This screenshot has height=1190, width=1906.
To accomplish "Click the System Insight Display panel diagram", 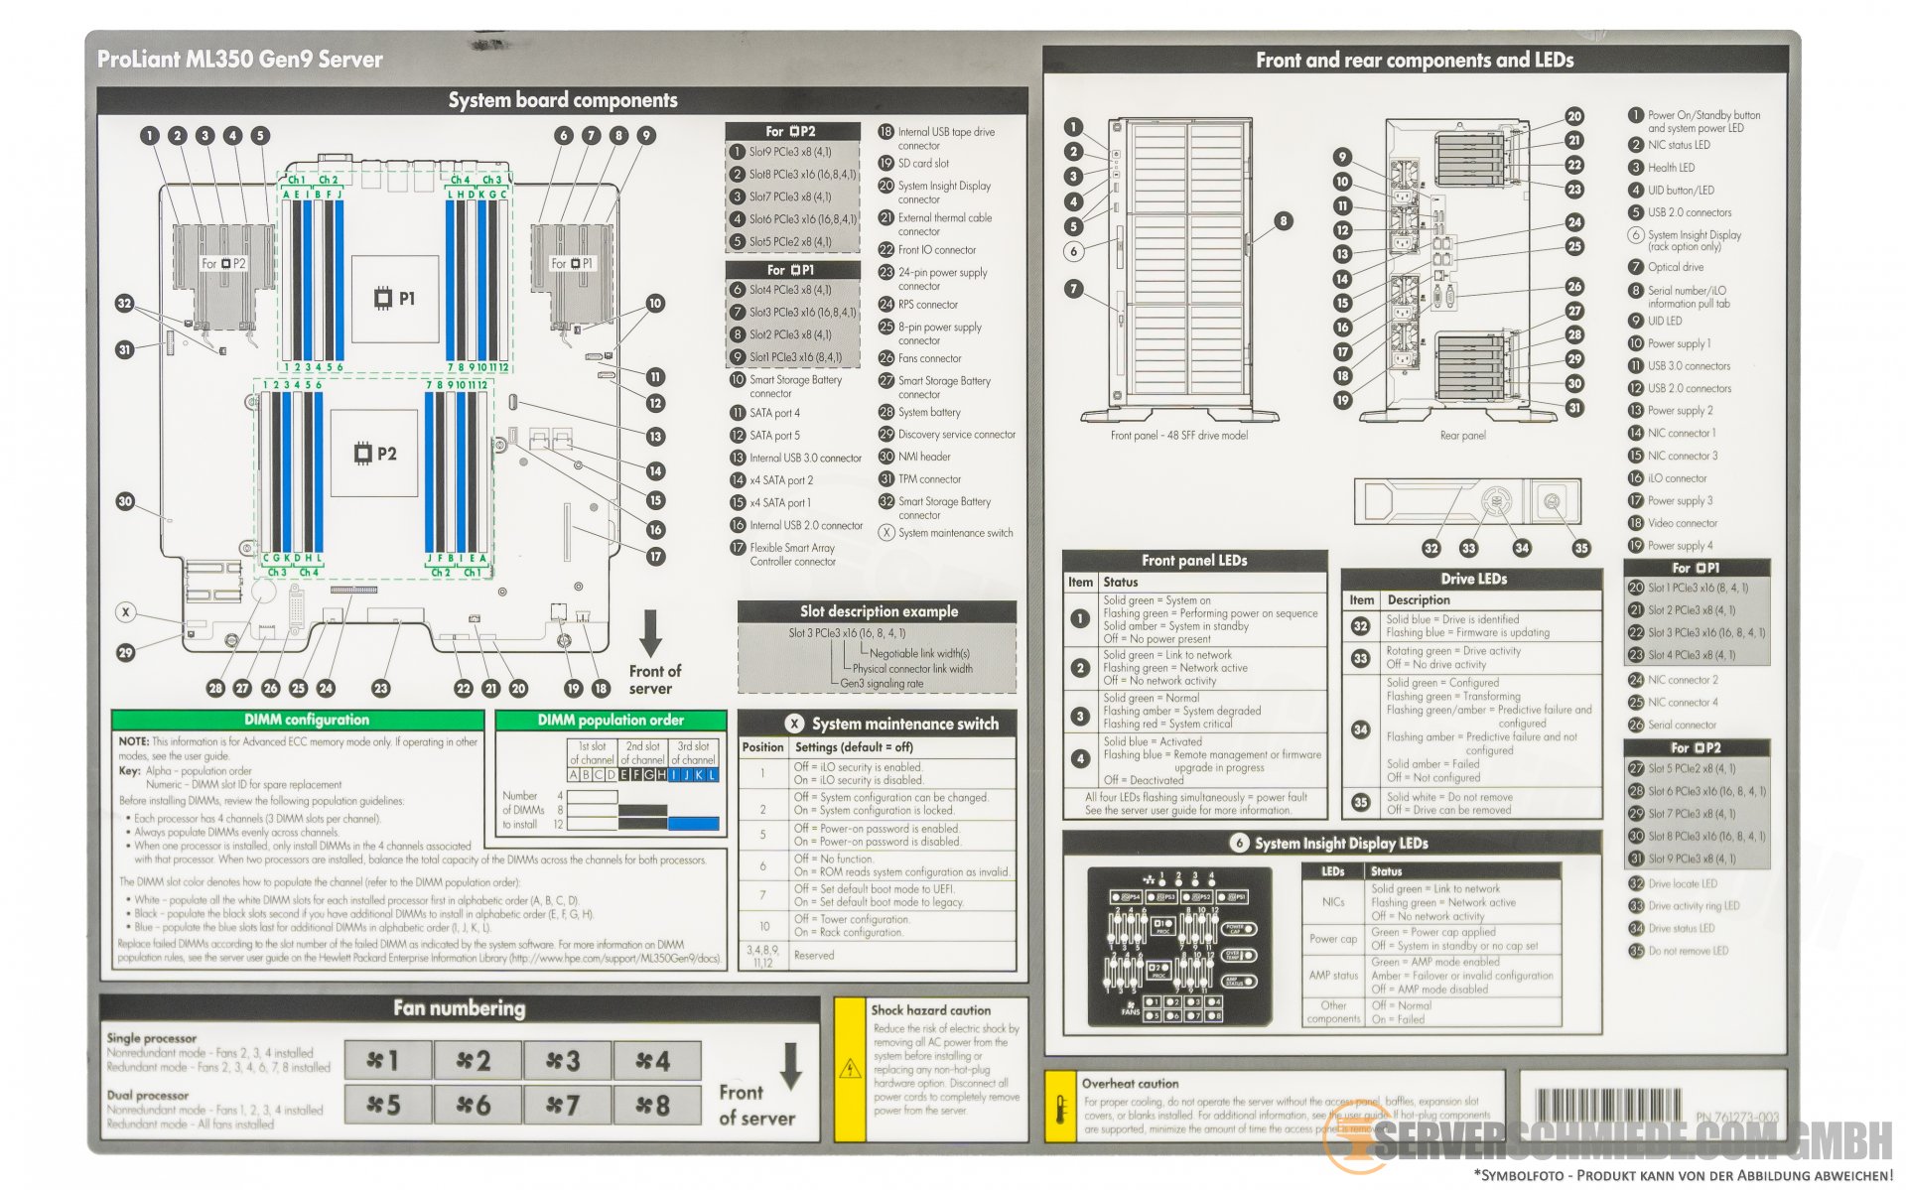I will pyautogui.click(x=1179, y=946).
